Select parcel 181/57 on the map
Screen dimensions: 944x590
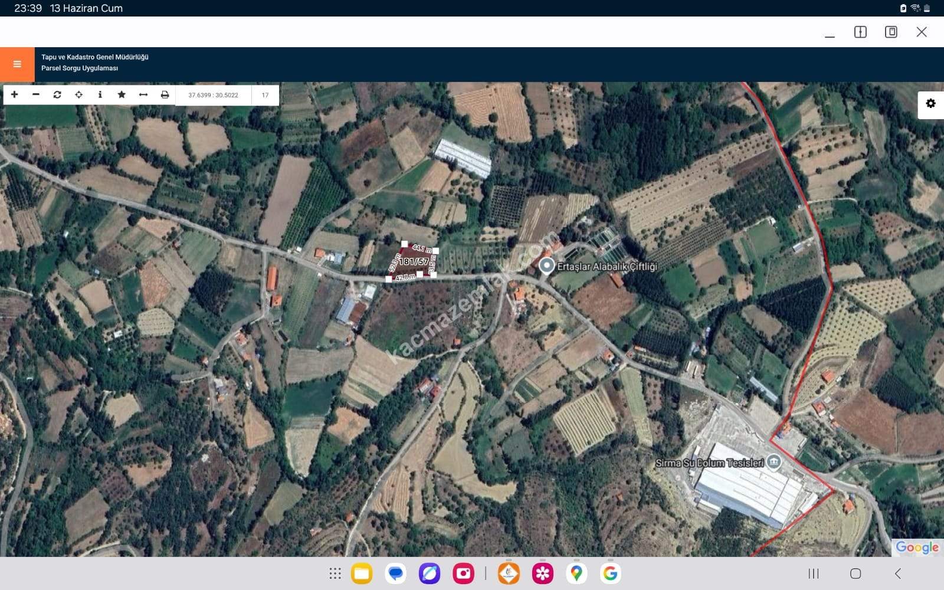point(413,261)
